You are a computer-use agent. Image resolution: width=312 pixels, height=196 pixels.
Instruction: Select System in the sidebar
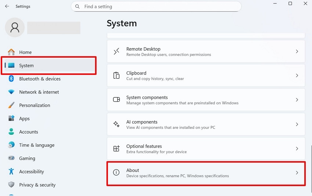click(50, 65)
